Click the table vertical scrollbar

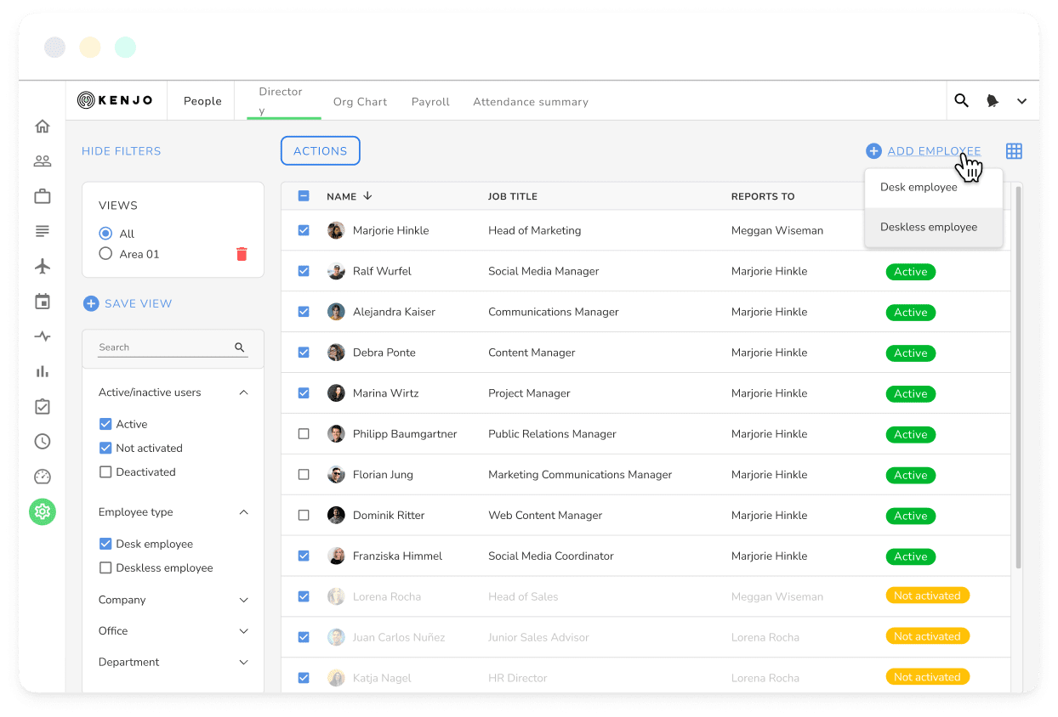1017,378
